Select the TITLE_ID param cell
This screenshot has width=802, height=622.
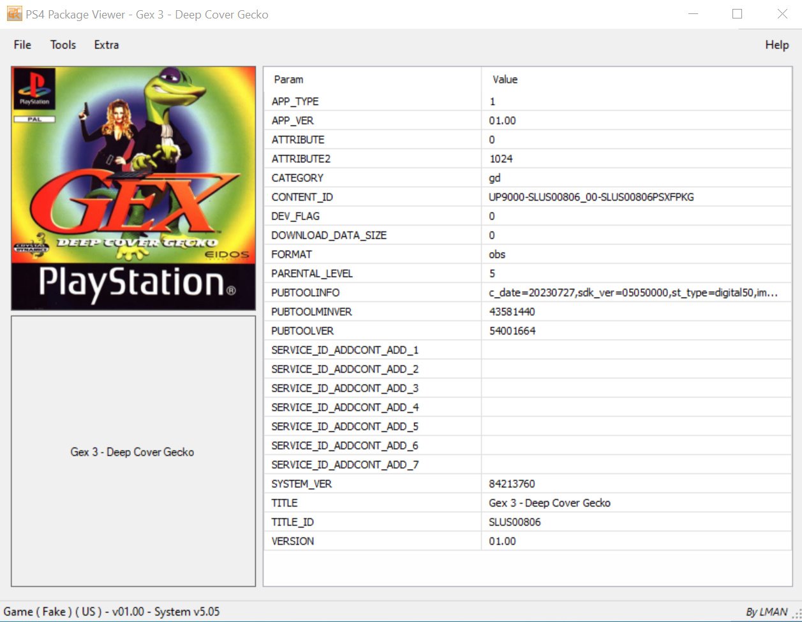373,522
